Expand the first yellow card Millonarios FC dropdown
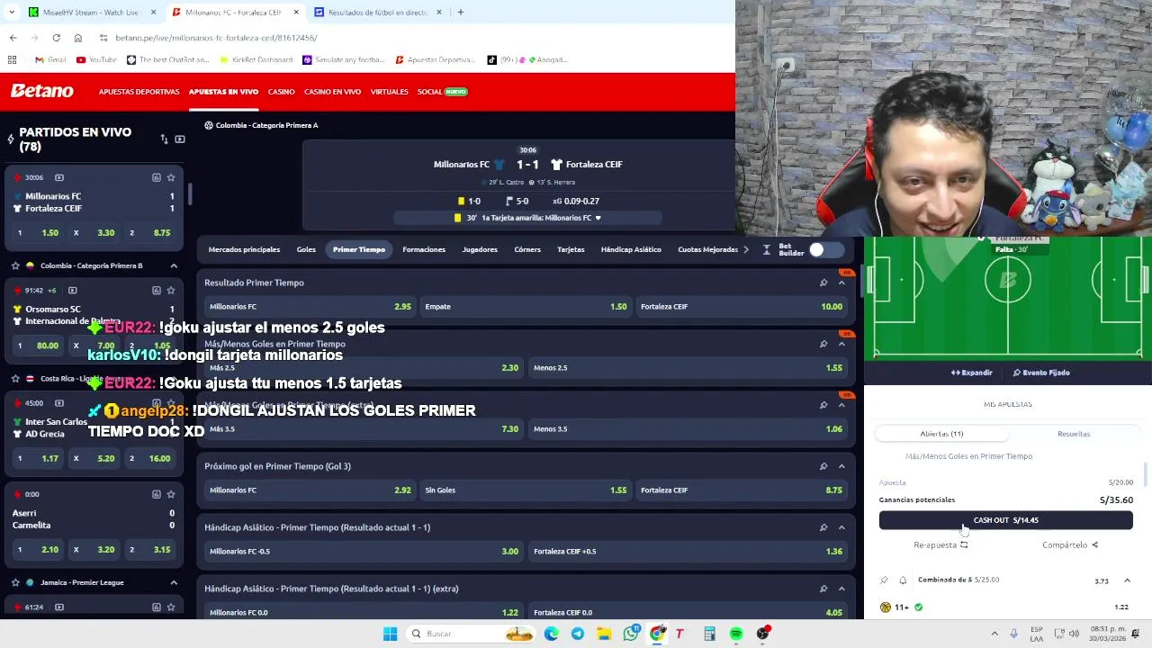 pos(598,218)
